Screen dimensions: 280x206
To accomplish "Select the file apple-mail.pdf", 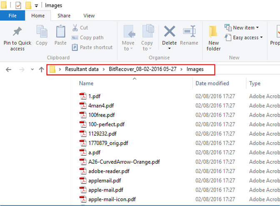I will [x=106, y=190].
